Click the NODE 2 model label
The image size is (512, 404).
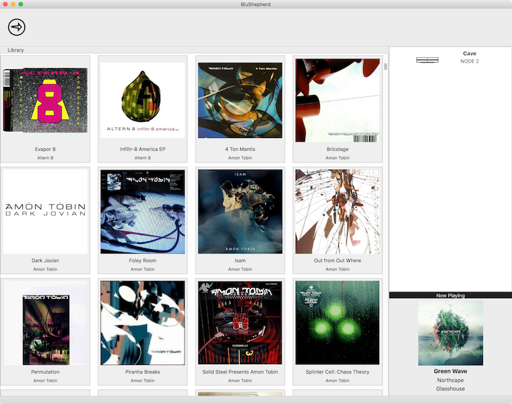click(470, 61)
